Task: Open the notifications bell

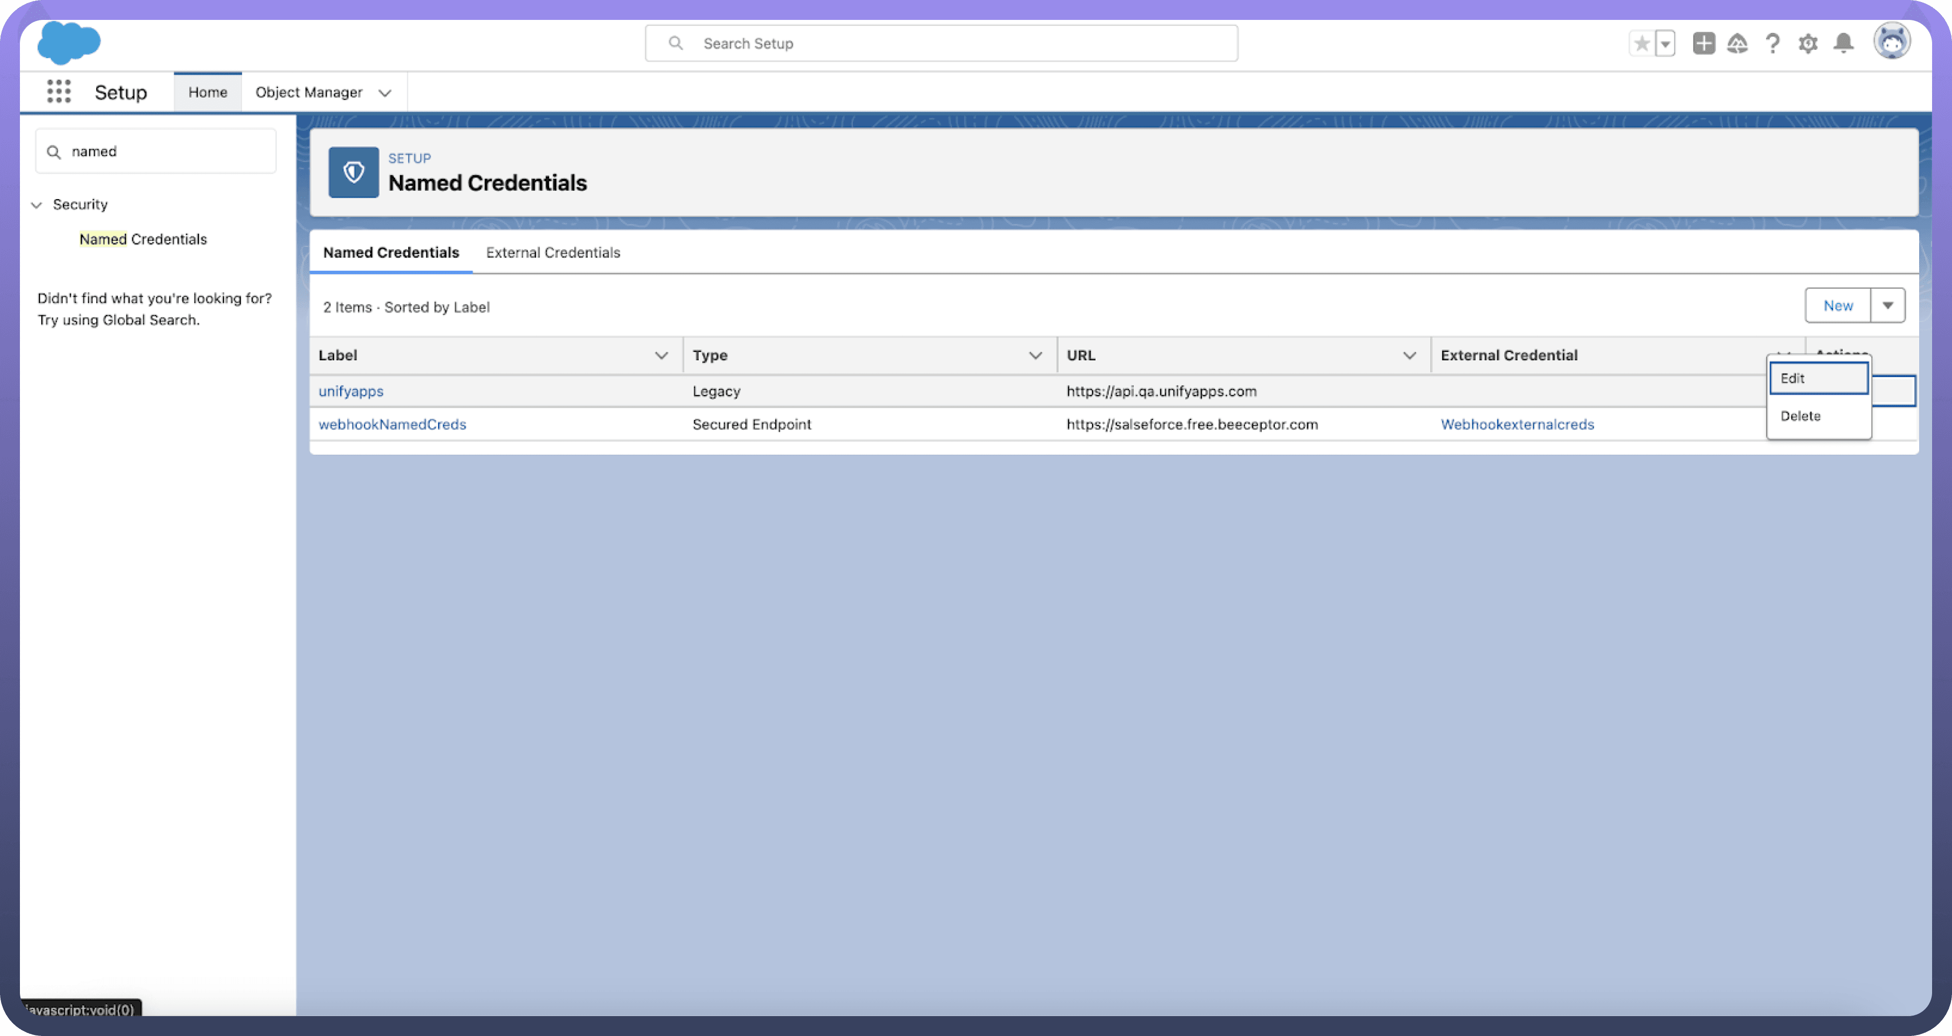Action: pyautogui.click(x=1843, y=44)
